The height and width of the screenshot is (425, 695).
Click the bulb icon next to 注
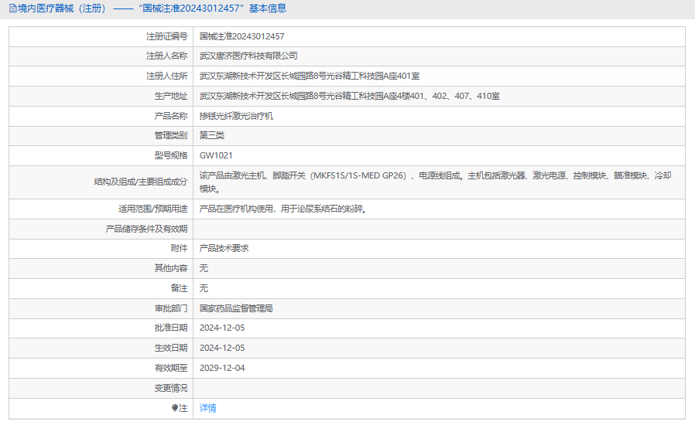[175, 408]
